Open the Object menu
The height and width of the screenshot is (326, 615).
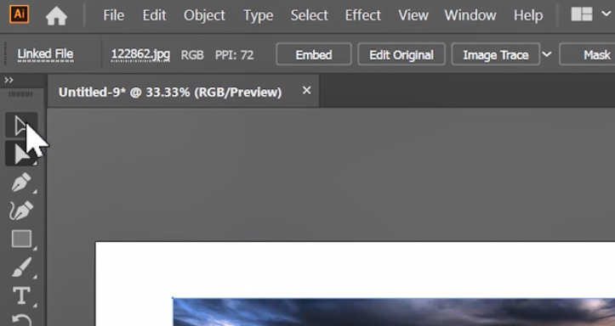[204, 15]
